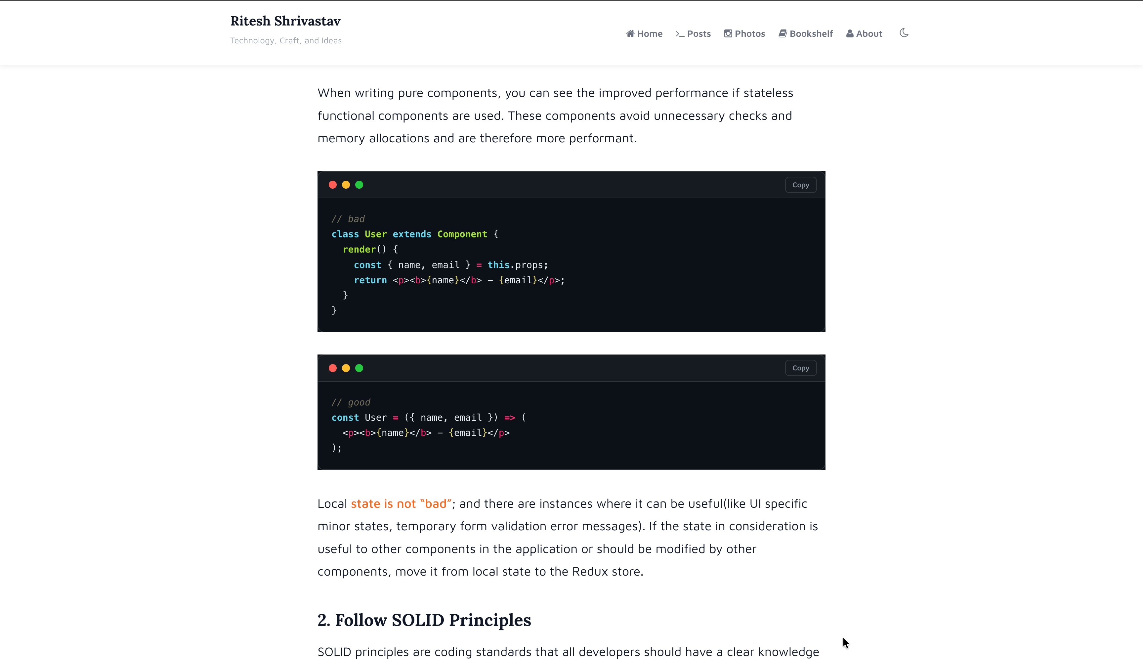Click red dot on good code block
The width and height of the screenshot is (1143, 660).
332,368
